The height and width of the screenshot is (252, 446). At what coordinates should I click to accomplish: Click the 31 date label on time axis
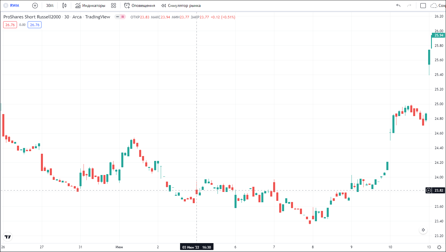coord(80,247)
